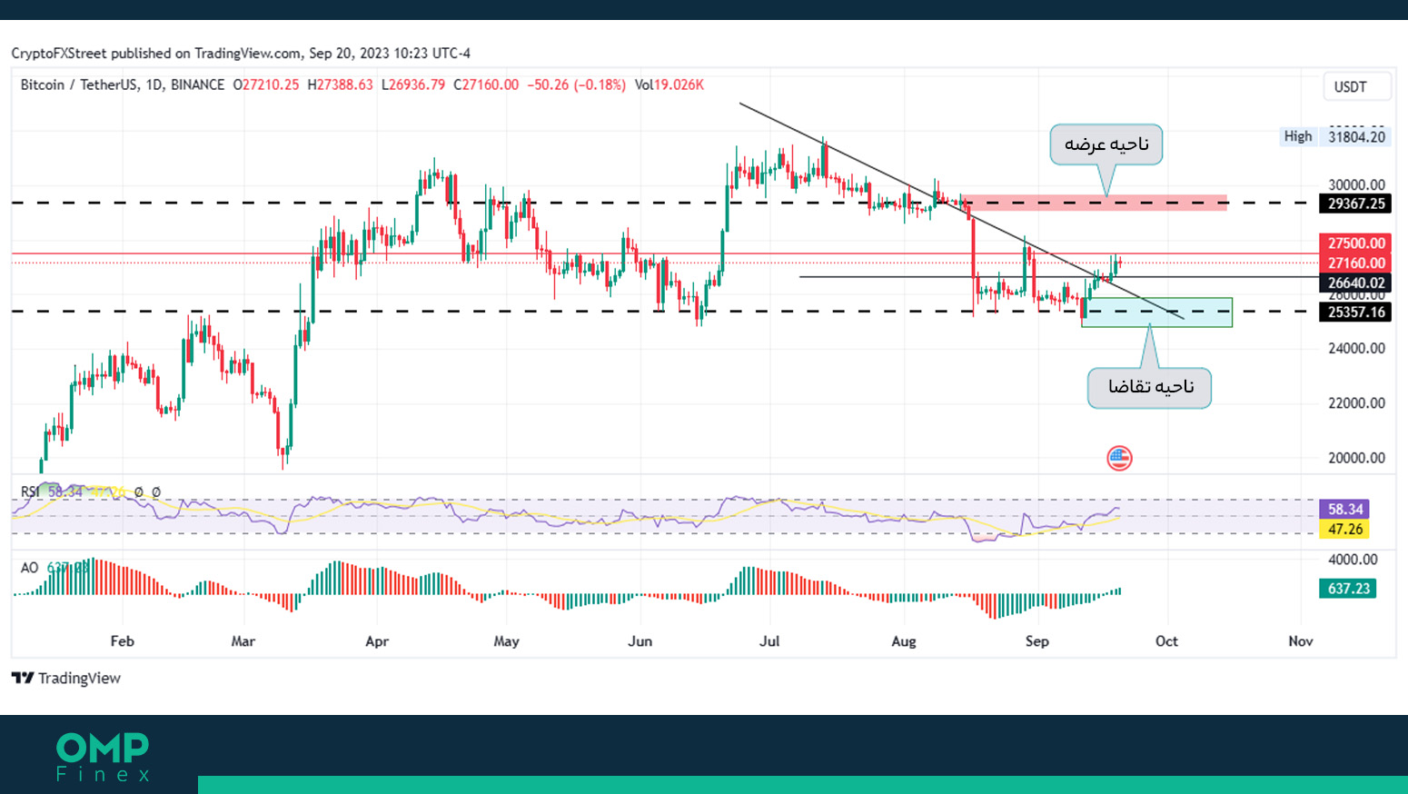Click the volume reading Vol19.026K

[x=669, y=84]
